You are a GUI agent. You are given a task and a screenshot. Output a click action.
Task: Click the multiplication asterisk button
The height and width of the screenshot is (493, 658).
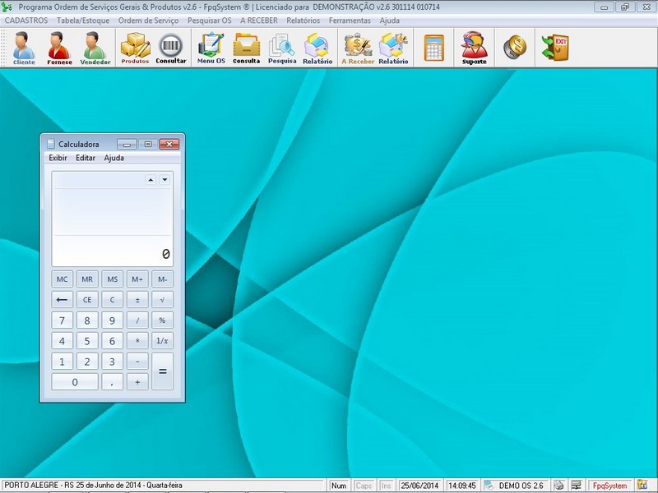click(x=137, y=341)
